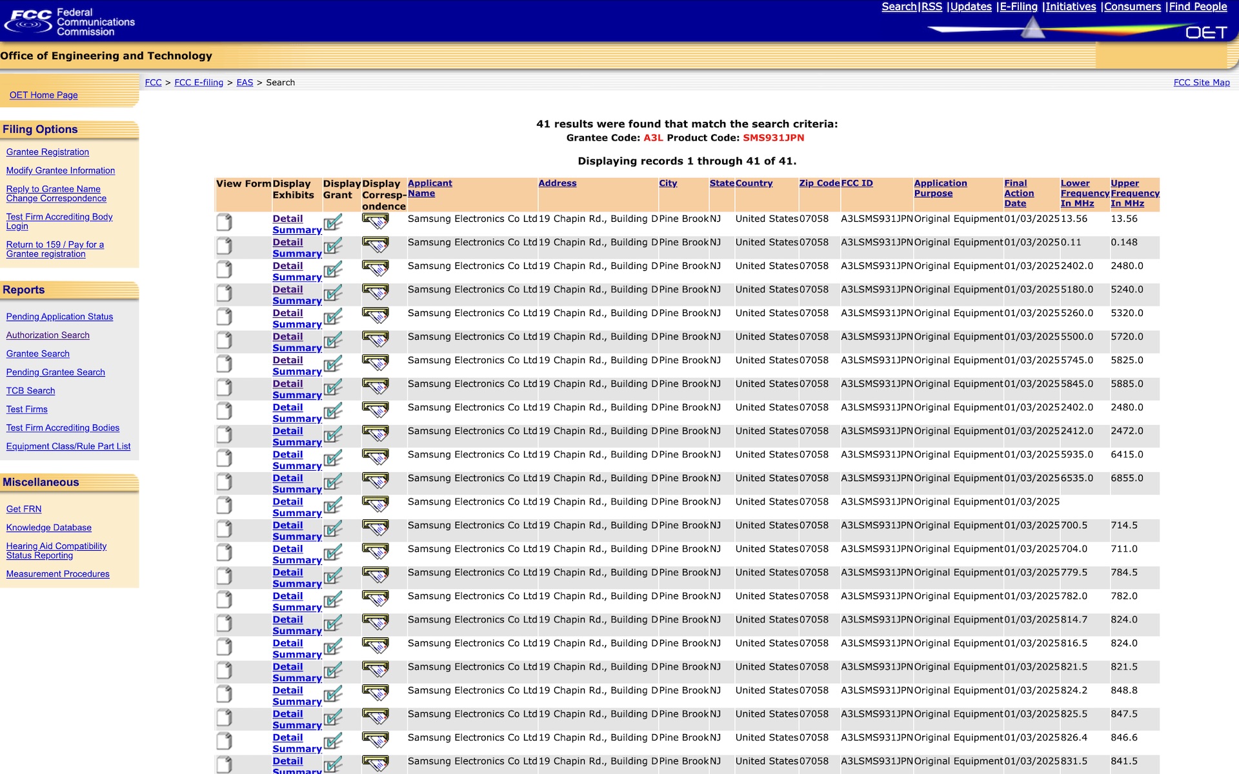The height and width of the screenshot is (774, 1239).
Task: Open correspondence envelope icon for 5180.0 MHz row
Action: click(x=375, y=293)
